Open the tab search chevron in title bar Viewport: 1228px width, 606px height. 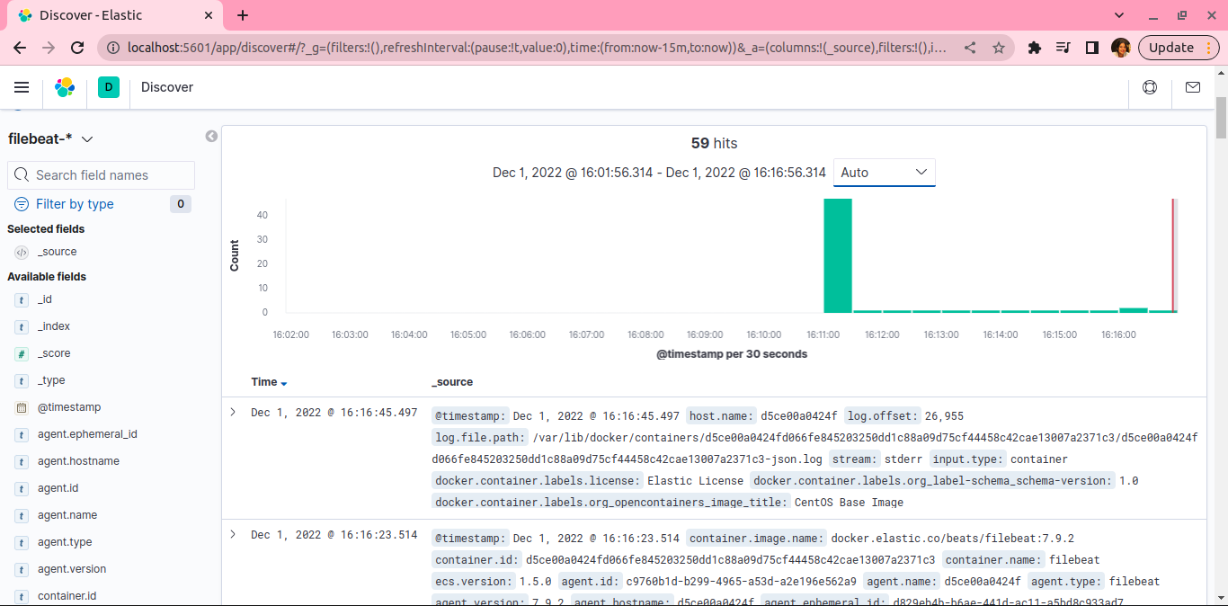tap(1119, 15)
